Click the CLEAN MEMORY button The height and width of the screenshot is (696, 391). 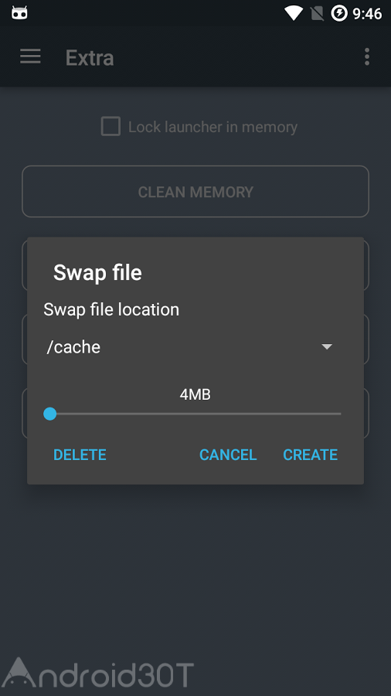(195, 192)
